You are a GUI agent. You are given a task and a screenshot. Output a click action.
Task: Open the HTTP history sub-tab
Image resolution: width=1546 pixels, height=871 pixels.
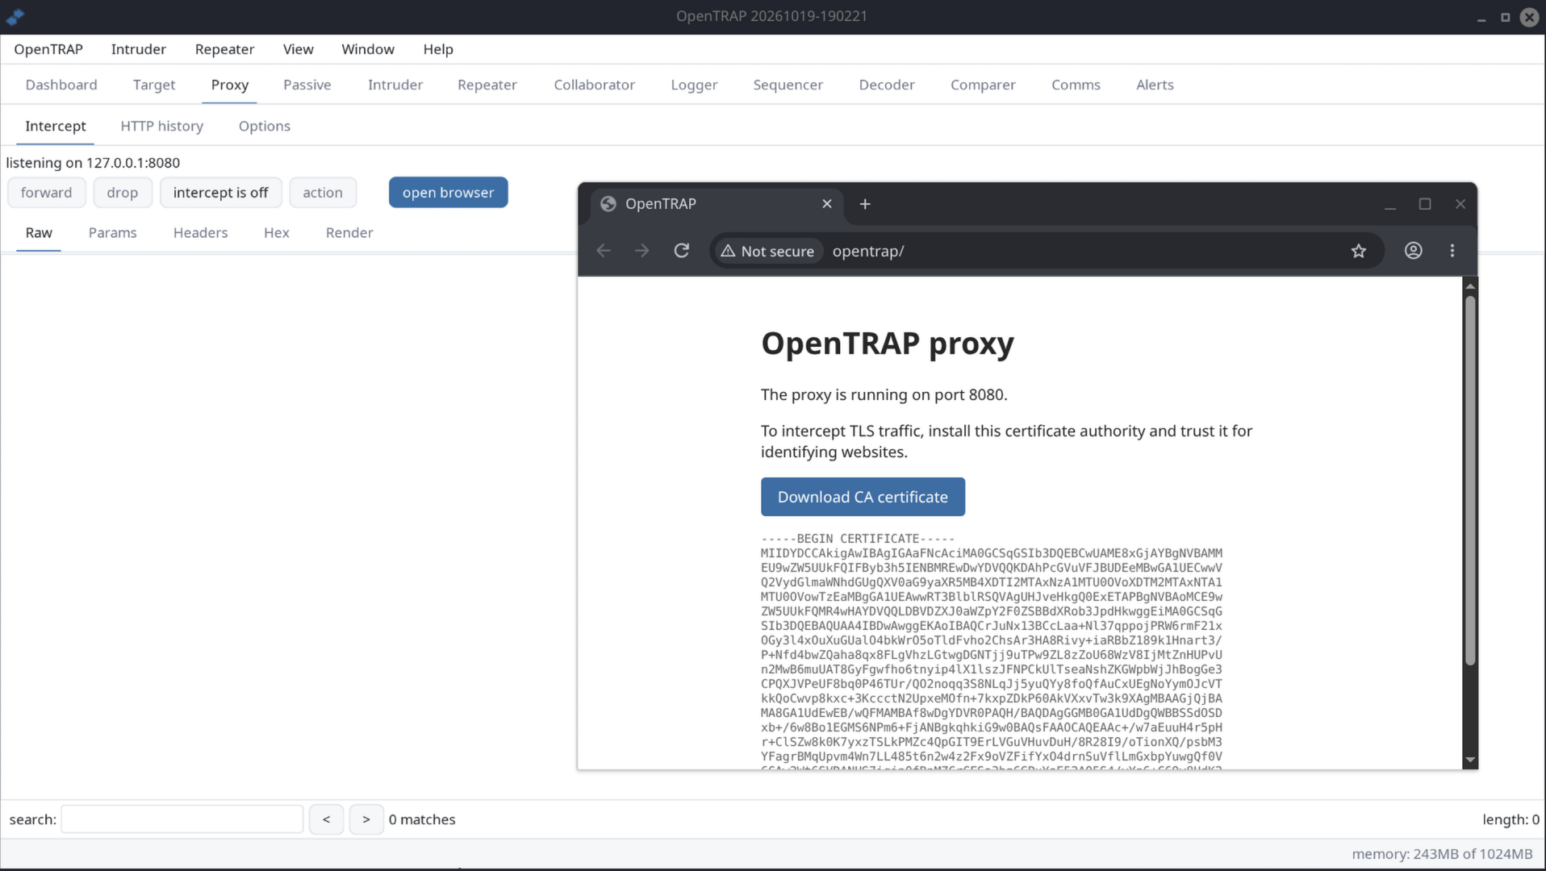pos(162,126)
